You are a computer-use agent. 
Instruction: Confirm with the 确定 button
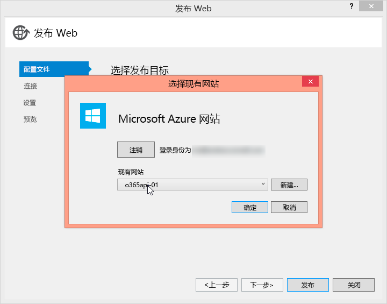(250, 208)
